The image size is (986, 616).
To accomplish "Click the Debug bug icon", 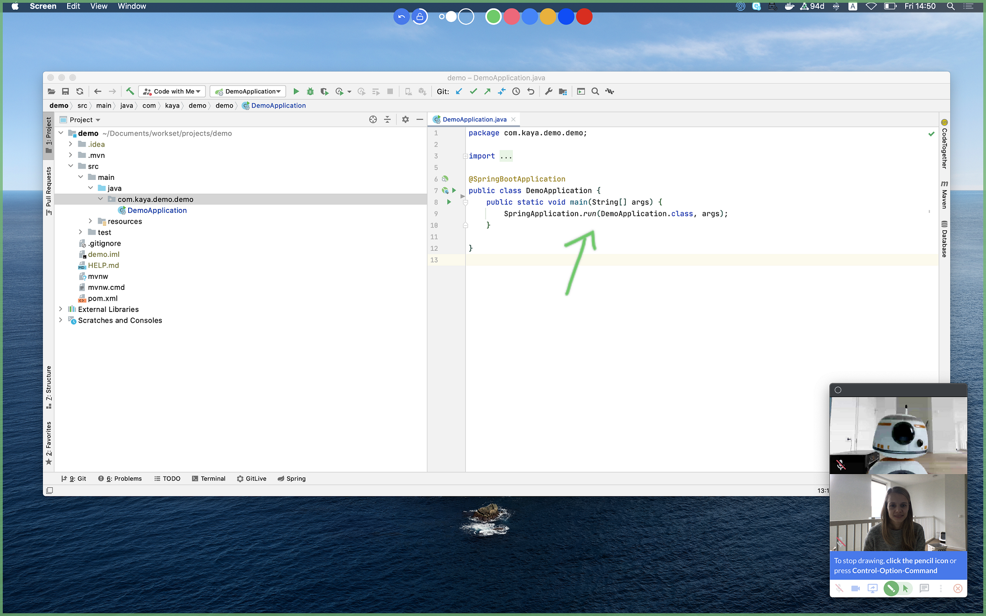I will pos(310,91).
